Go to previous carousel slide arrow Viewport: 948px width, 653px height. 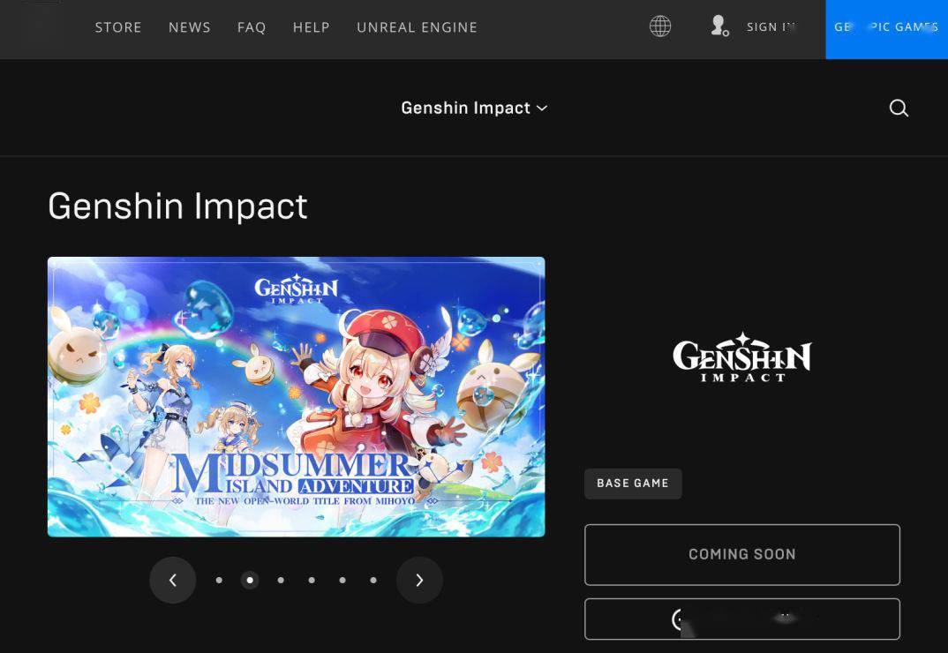pyautogui.click(x=173, y=581)
